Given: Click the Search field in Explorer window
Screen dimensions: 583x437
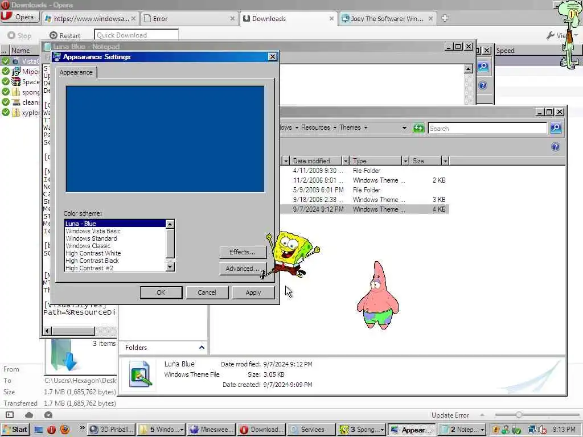Looking at the screenshot, I should coord(487,128).
